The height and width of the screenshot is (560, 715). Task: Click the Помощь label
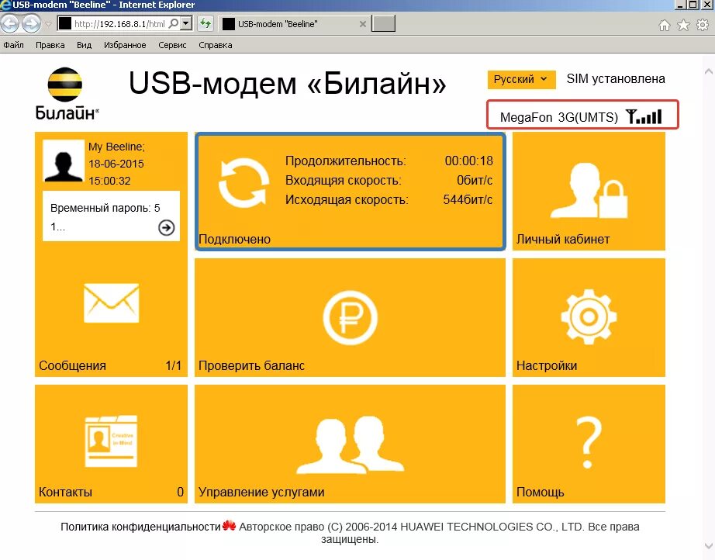pos(540,492)
